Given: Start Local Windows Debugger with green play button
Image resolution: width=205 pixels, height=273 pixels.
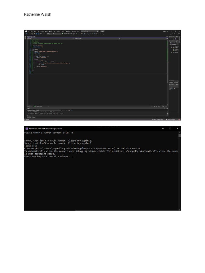Looking at the screenshot, I should [62, 34].
